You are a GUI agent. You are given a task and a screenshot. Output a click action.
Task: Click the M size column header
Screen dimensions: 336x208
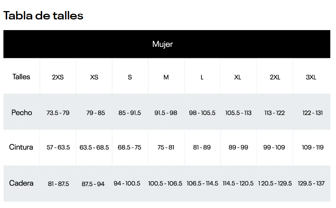click(166, 77)
